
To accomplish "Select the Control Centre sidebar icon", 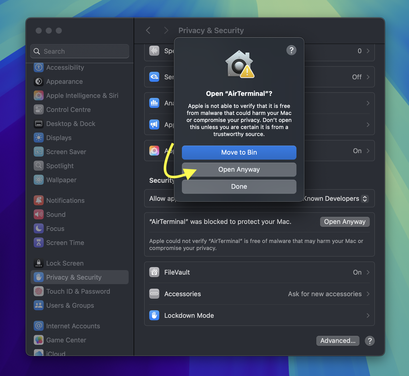I will (39, 110).
